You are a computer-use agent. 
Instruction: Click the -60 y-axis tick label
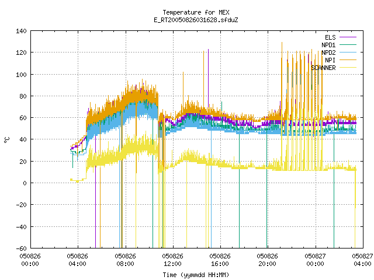pos(21,249)
